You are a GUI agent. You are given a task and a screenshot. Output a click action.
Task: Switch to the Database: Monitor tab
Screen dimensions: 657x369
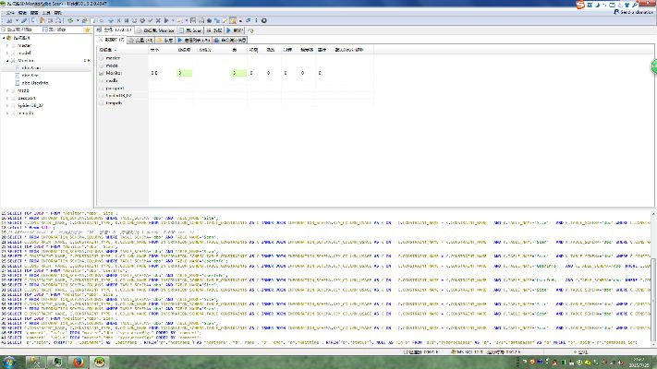(155, 30)
